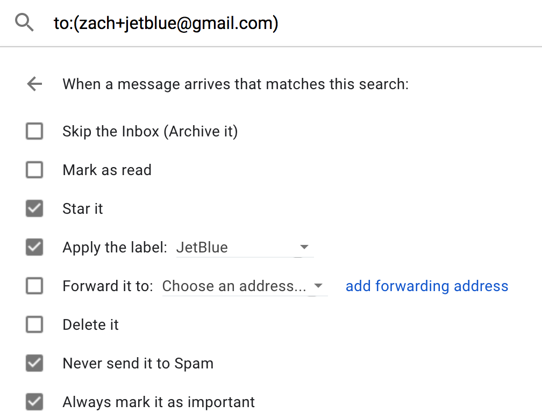
Task: Check the Delete it checkbox
Action: pos(34,325)
